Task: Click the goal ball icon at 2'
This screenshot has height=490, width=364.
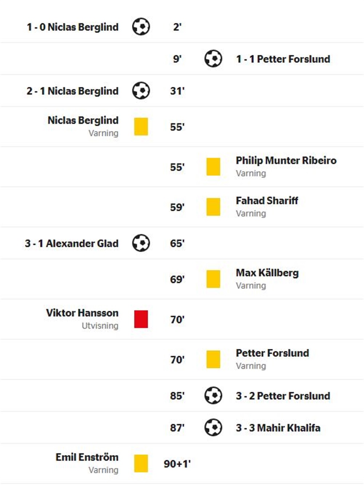Action: (141, 27)
